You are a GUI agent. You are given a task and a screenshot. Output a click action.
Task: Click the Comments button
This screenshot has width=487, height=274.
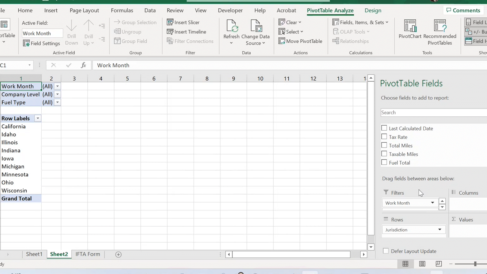463,10
